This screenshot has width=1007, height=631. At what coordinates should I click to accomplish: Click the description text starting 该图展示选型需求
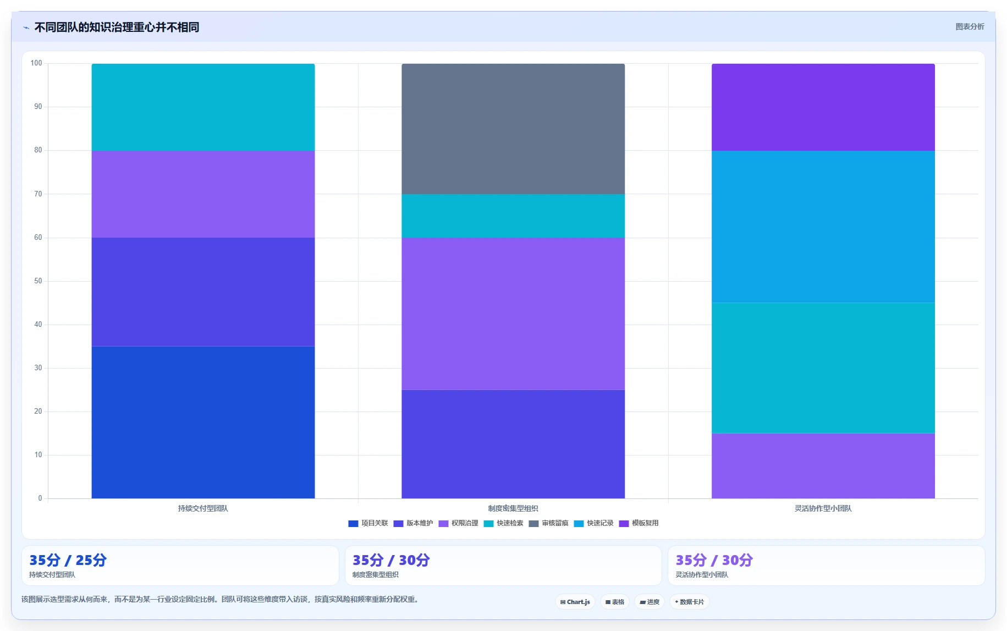222,599
